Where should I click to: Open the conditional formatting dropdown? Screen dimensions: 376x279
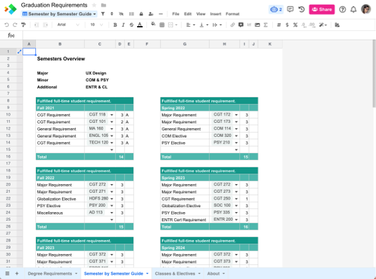[x=323, y=25]
